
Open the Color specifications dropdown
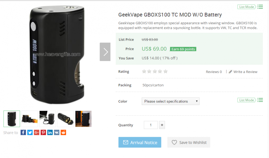(x=171, y=101)
